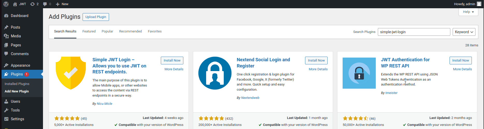This screenshot has width=484, height=129.
Task: View More Details for Simple JWT Login
Action: pyautogui.click(x=174, y=69)
